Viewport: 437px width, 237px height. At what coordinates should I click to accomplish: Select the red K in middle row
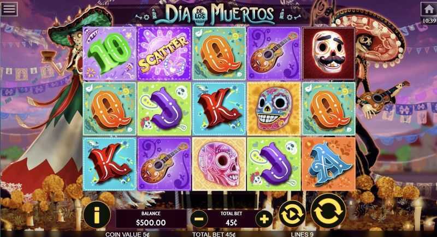click(x=219, y=109)
